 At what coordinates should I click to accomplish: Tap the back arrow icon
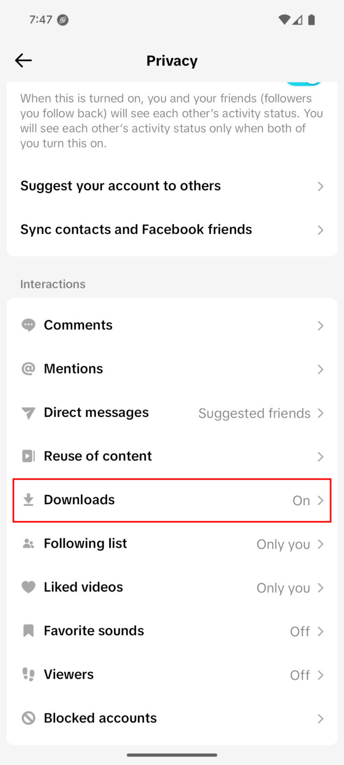click(23, 61)
